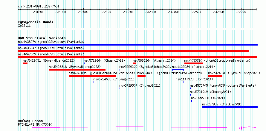Click the small blue nsv4575705 marker
The width and height of the screenshot is (266, 131).
click(190, 88)
